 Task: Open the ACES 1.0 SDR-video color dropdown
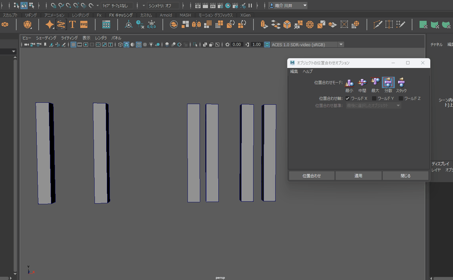tap(341, 45)
